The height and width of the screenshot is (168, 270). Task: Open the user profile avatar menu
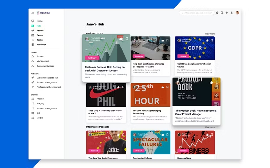pos(237,13)
